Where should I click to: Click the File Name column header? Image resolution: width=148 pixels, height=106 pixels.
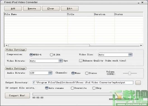pos(35,14)
